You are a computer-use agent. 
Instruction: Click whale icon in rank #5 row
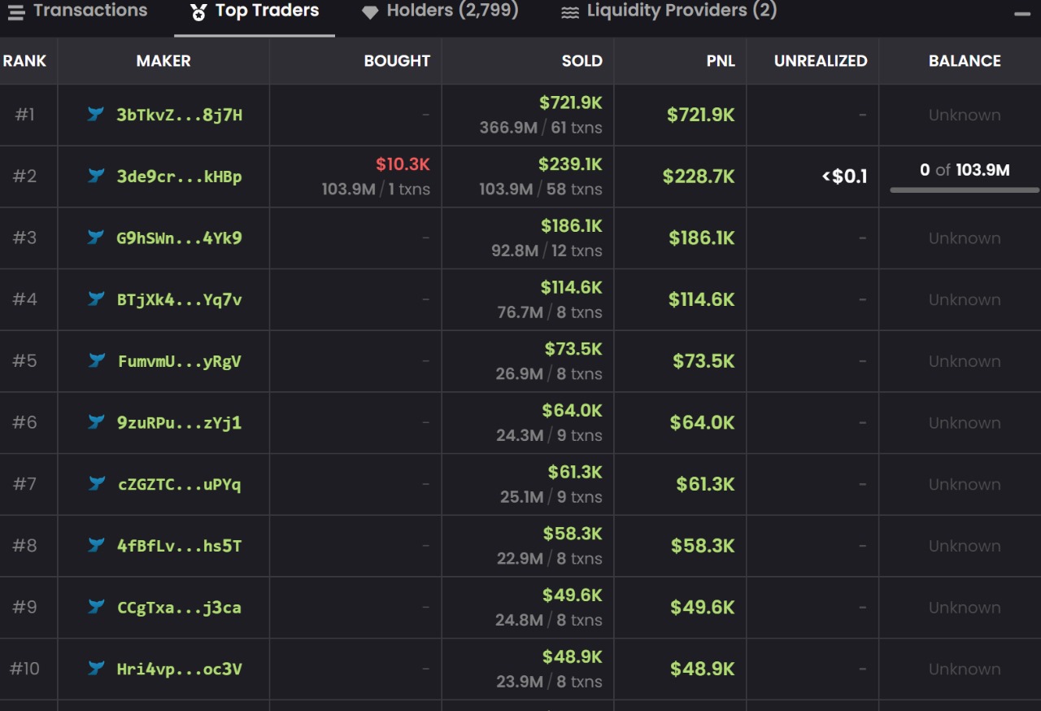point(96,360)
